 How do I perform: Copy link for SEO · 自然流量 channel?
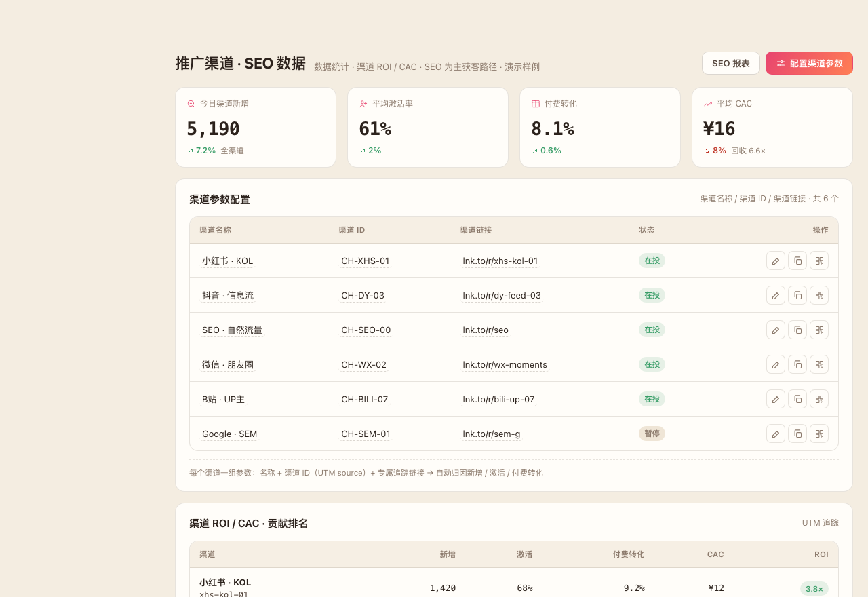[797, 330]
